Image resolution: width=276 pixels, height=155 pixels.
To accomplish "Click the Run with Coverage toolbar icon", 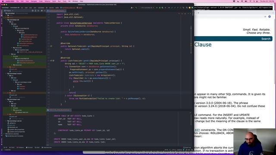I will click(x=162, y=8).
